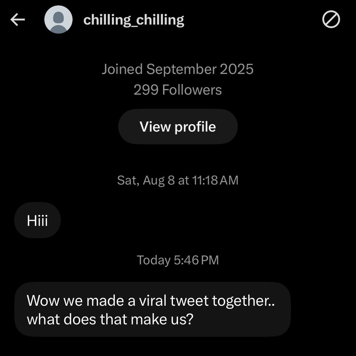The height and width of the screenshot is (356, 356).
Task: Visit the sender's profile via View profile
Action: point(178,127)
